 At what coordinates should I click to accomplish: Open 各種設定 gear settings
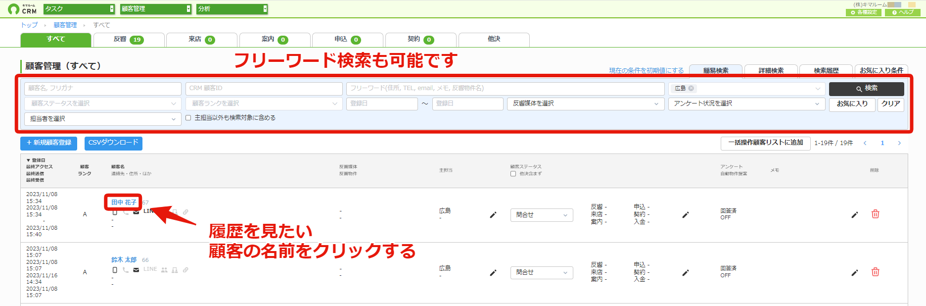(x=864, y=12)
